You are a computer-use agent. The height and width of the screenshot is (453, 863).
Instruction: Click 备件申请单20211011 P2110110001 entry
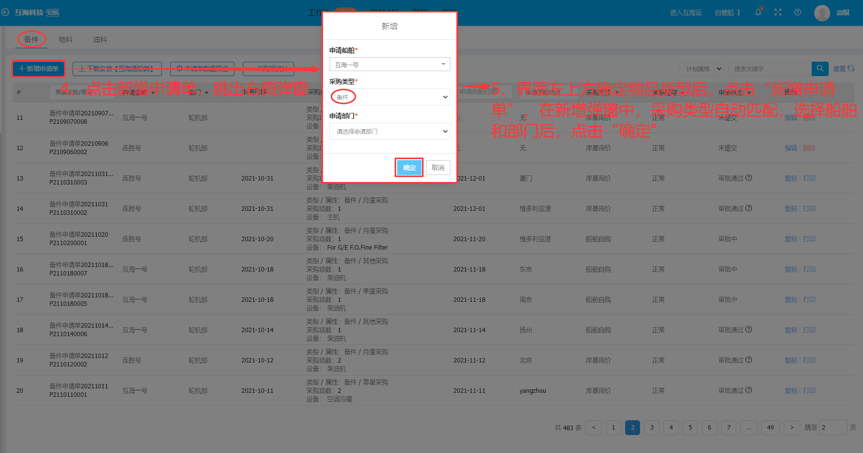coord(79,390)
